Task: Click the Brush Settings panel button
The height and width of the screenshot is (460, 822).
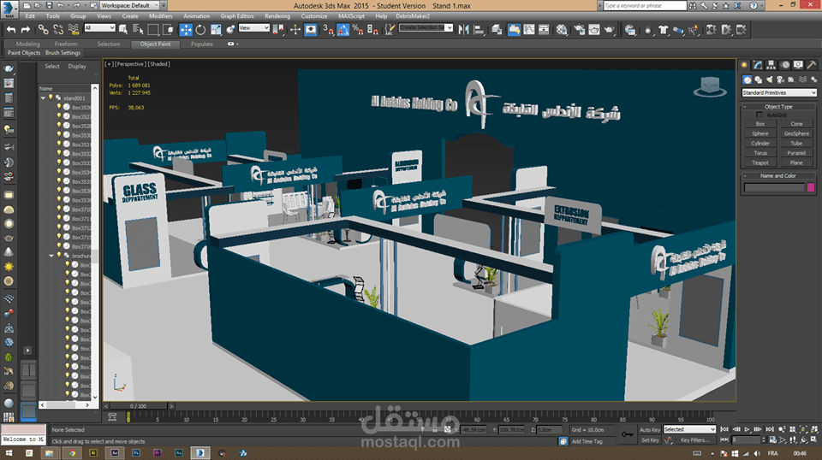Action: pyautogui.click(x=63, y=53)
